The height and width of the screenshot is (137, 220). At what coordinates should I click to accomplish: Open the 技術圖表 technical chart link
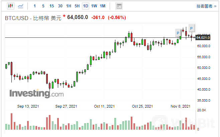(x=206, y=6)
